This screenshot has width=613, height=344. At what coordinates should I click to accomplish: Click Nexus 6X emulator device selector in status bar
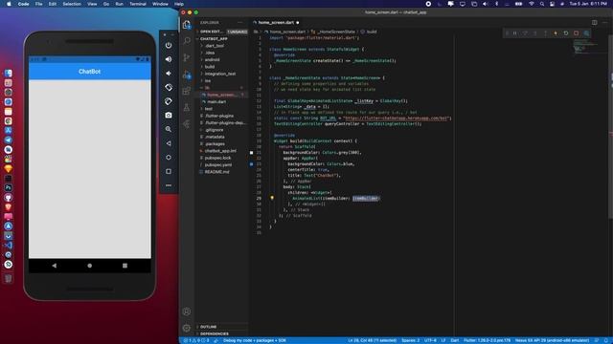point(552,340)
